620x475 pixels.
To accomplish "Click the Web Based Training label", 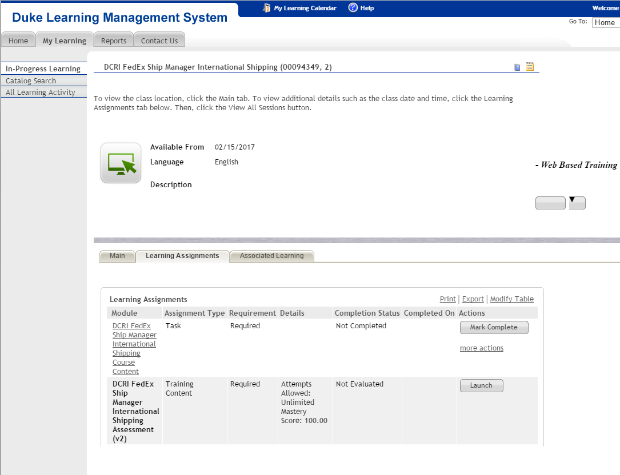I will (576, 165).
